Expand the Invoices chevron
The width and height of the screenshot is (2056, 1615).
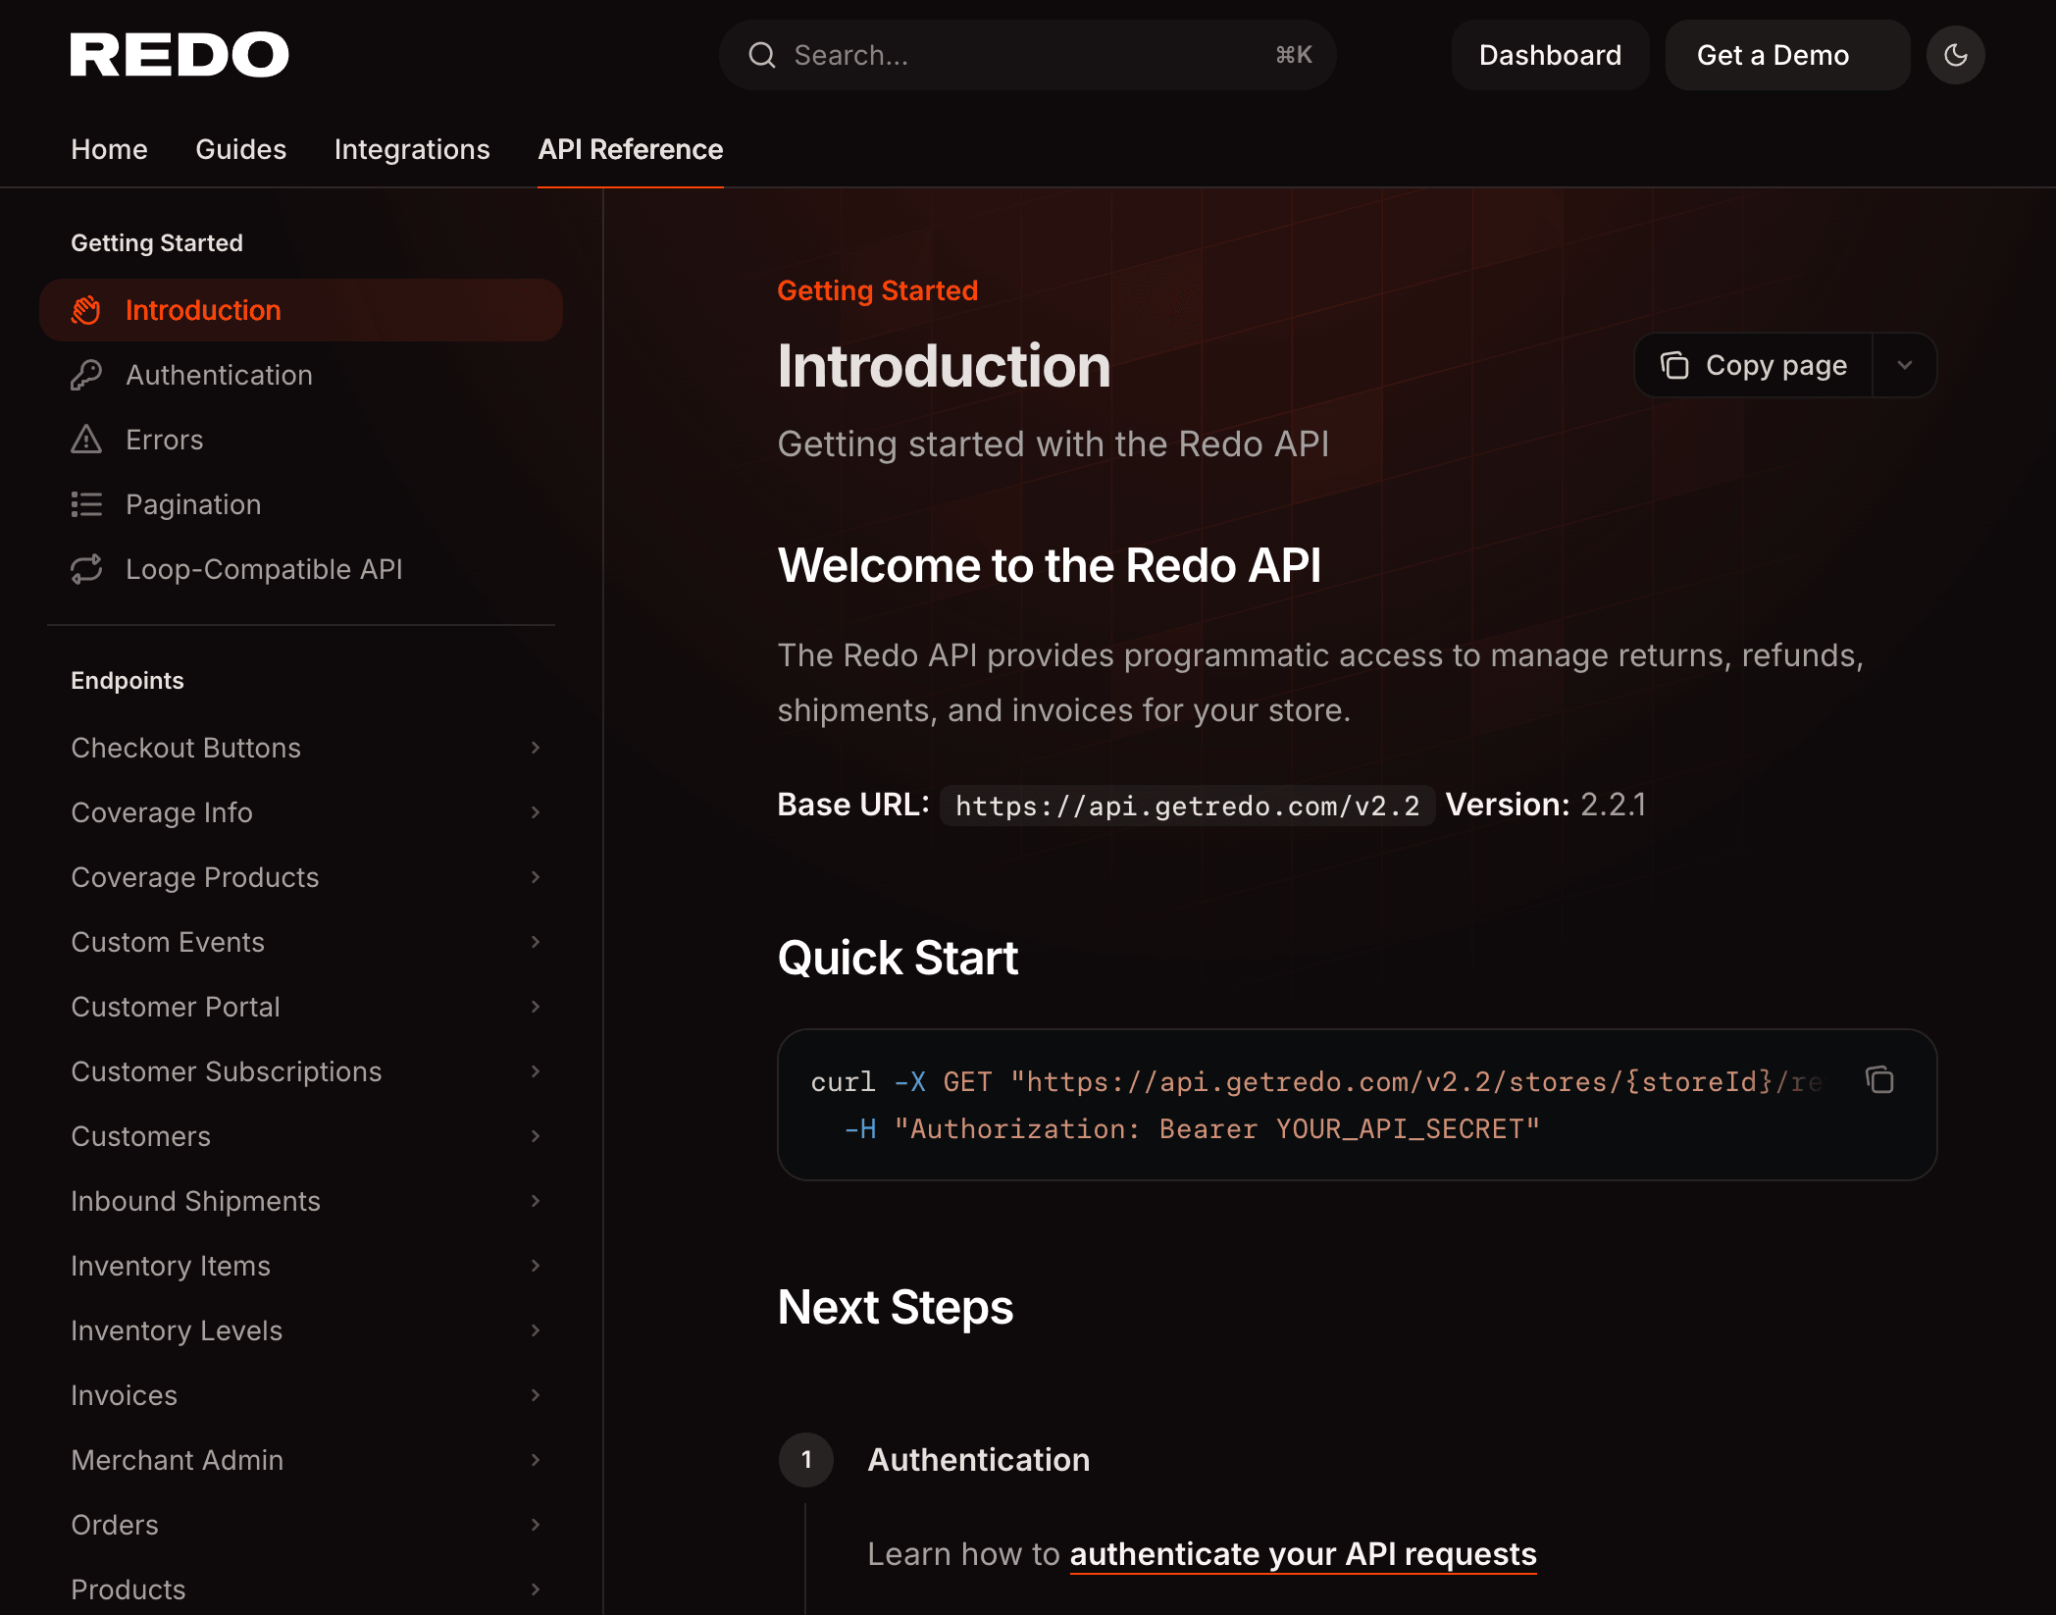tap(536, 1395)
